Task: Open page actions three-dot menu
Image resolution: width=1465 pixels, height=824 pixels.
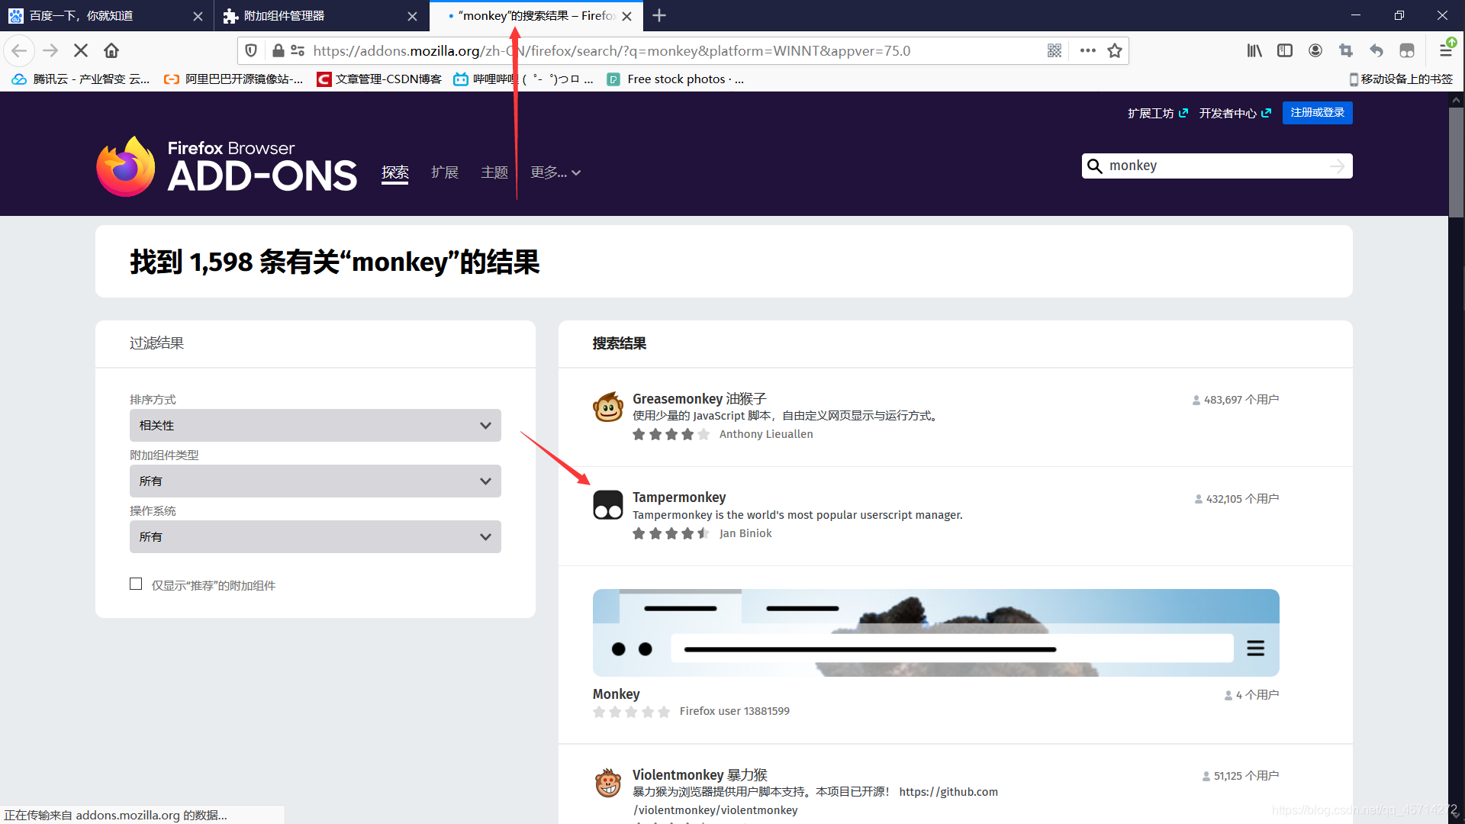Action: point(1088,51)
